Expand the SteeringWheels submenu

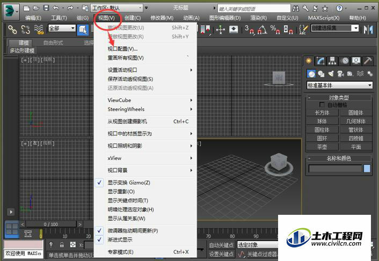[145, 110]
